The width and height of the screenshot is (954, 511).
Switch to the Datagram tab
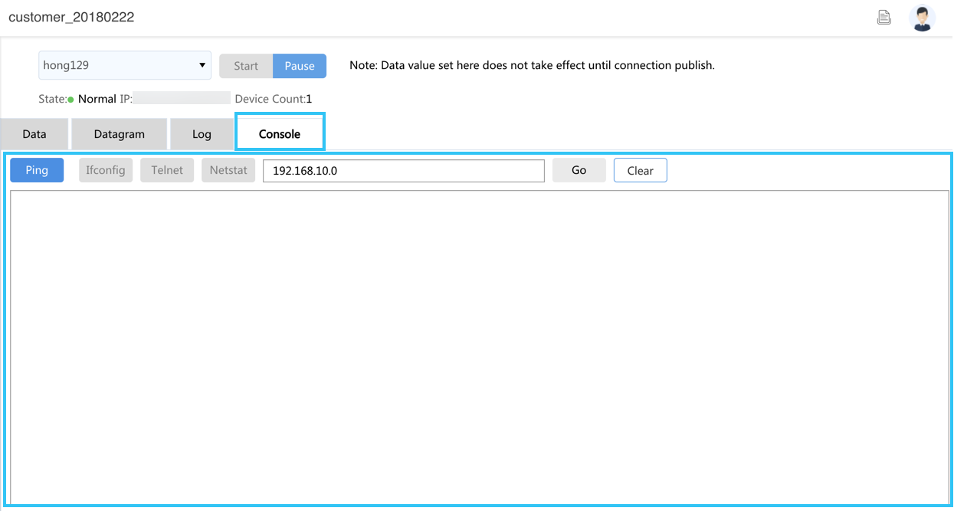point(119,134)
